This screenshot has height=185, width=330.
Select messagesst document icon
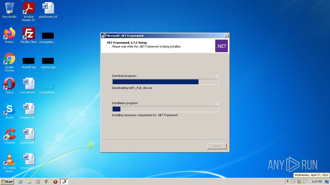click(29, 161)
